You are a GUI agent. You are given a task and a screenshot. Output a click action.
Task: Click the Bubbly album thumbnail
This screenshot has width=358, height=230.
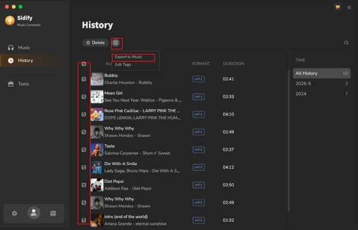(97, 79)
